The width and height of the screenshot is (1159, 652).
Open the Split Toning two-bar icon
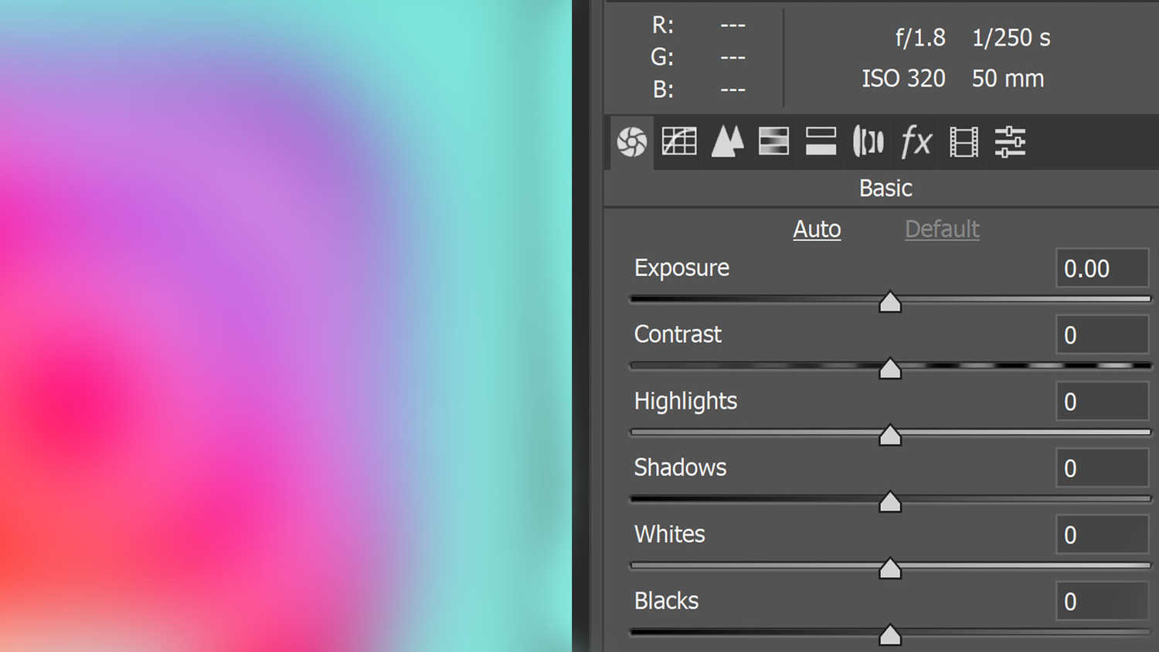[x=821, y=142]
